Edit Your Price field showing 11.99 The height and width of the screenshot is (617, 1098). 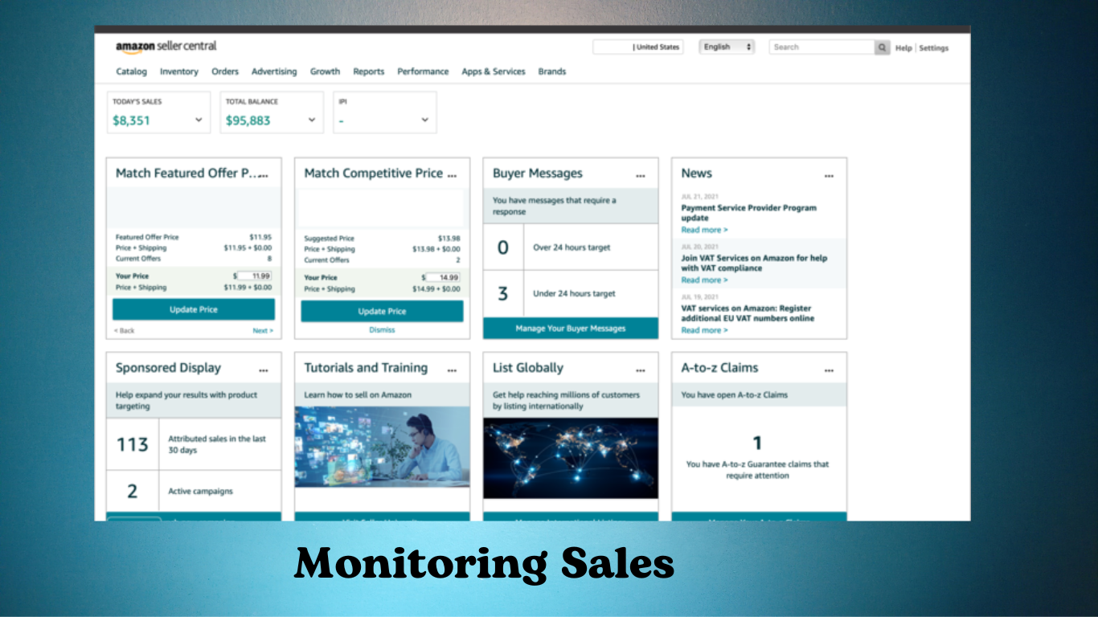click(254, 276)
